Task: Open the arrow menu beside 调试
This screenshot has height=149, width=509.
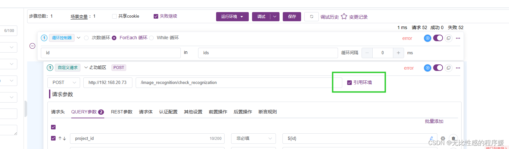Action: pos(275,17)
